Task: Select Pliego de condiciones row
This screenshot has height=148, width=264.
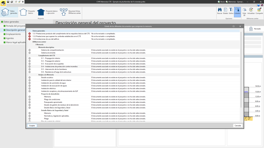Action: (134, 99)
